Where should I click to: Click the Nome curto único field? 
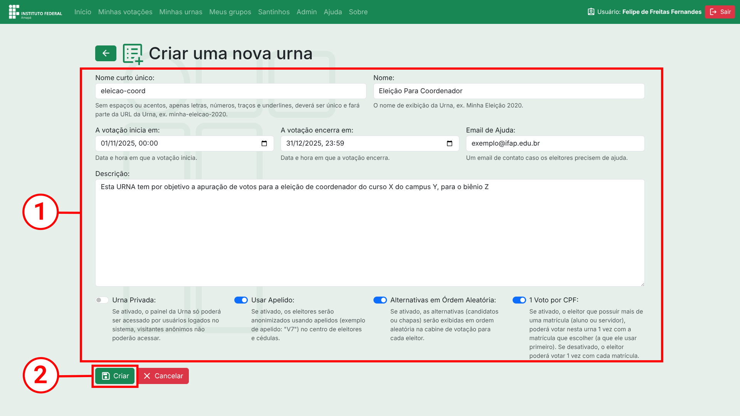(230, 91)
